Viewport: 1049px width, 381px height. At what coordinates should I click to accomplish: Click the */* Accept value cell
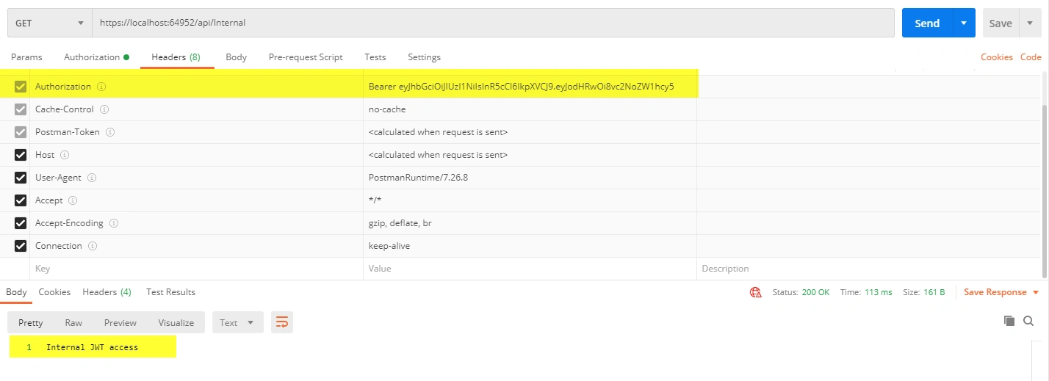(x=530, y=200)
